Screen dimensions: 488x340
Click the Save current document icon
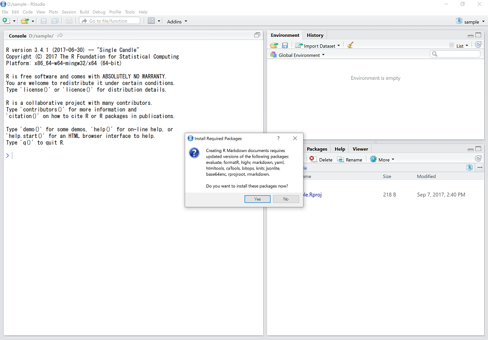click(43, 21)
